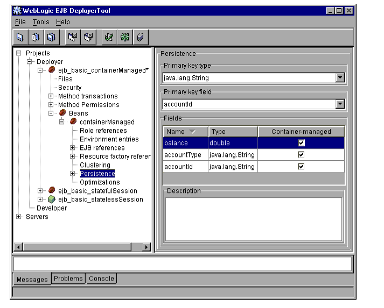Expand the Resource factory references node
Image resolution: width=384 pixels, height=308 pixels.
(72, 156)
